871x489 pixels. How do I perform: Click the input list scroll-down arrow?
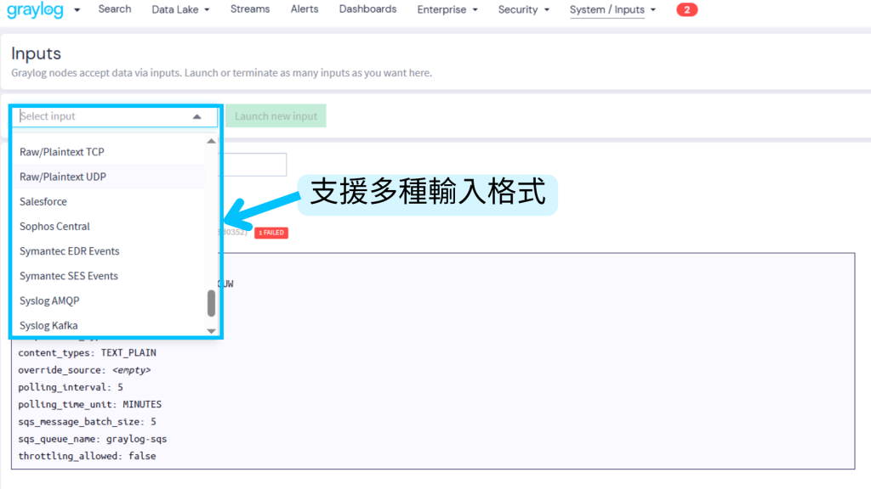tap(211, 331)
